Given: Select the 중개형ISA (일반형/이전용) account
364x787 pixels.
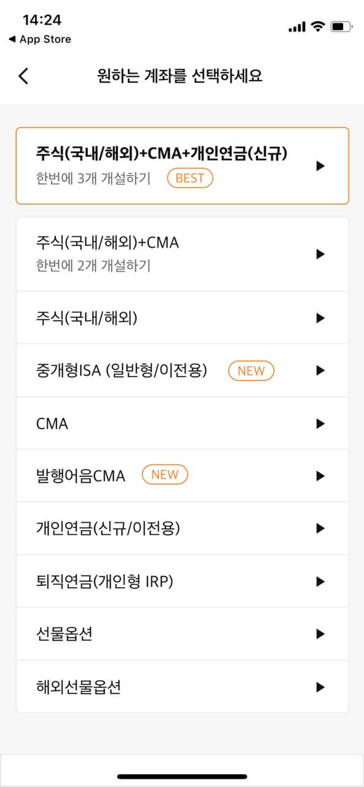Looking at the screenshot, I should click(182, 370).
